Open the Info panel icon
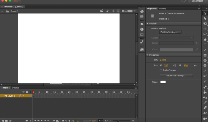208x122 pixels. pos(142,29)
